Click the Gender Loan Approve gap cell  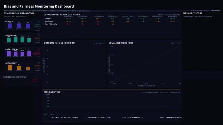[x=69, y=19]
